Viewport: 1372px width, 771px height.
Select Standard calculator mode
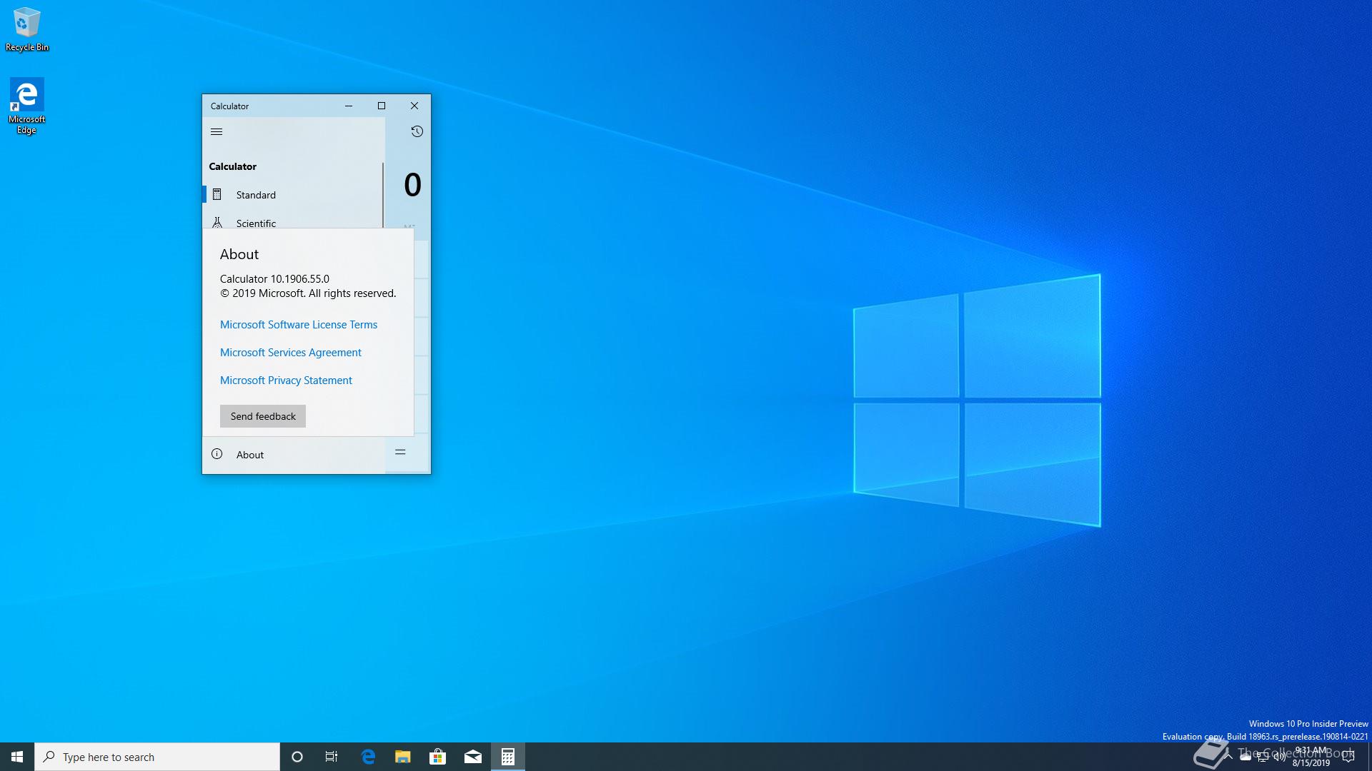(x=293, y=194)
